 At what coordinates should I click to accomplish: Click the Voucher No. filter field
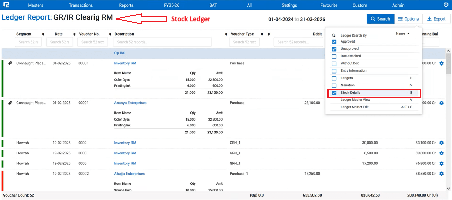(x=93, y=42)
